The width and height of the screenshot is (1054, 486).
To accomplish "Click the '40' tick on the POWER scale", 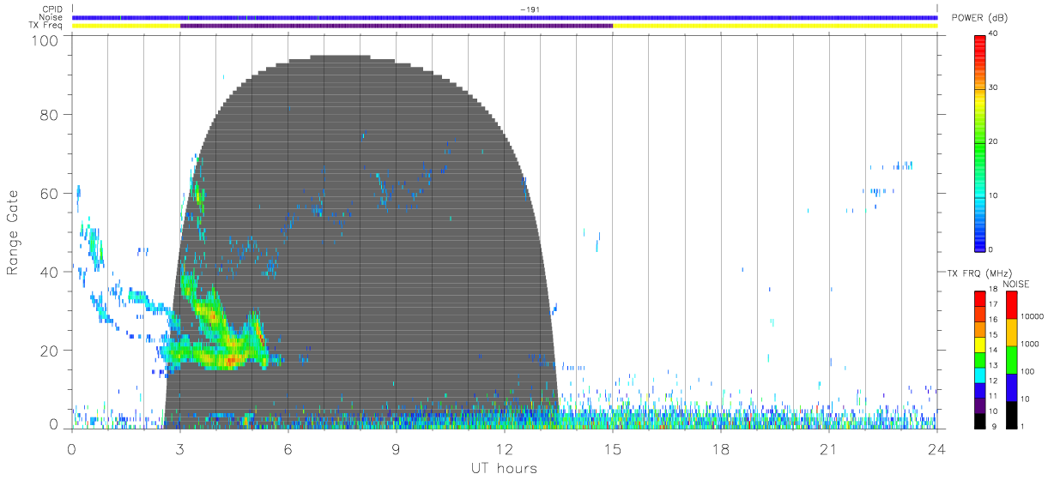I will point(994,33).
